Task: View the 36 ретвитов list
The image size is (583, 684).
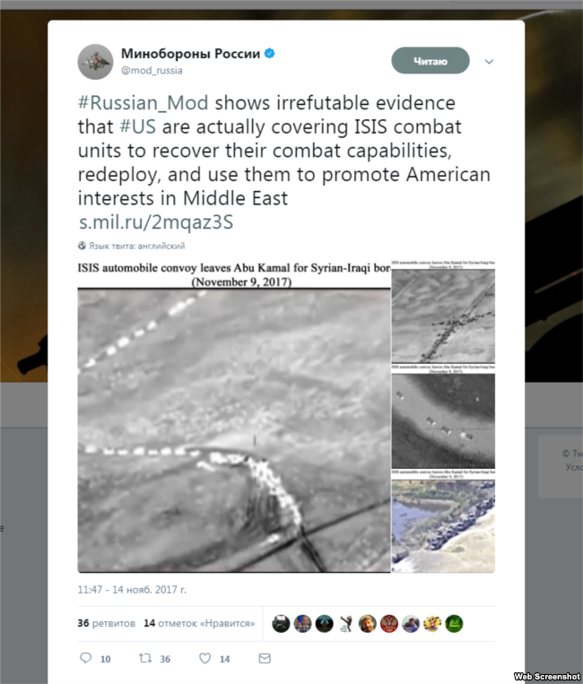Action: coord(107,623)
